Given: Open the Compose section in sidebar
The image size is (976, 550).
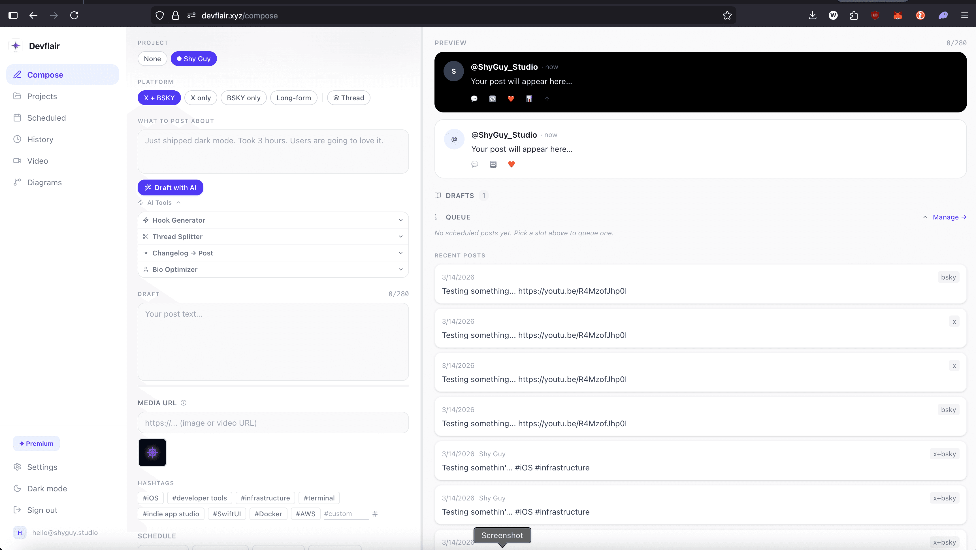Looking at the screenshot, I should (x=45, y=74).
